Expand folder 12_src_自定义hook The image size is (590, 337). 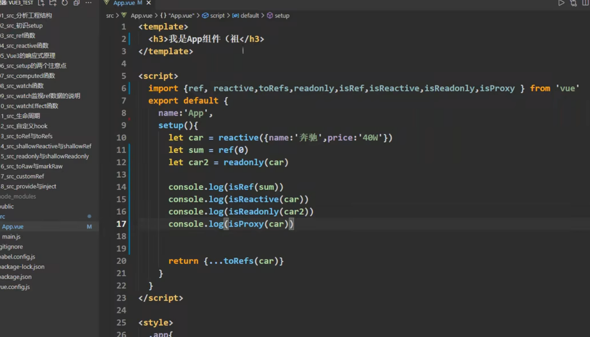click(24, 126)
